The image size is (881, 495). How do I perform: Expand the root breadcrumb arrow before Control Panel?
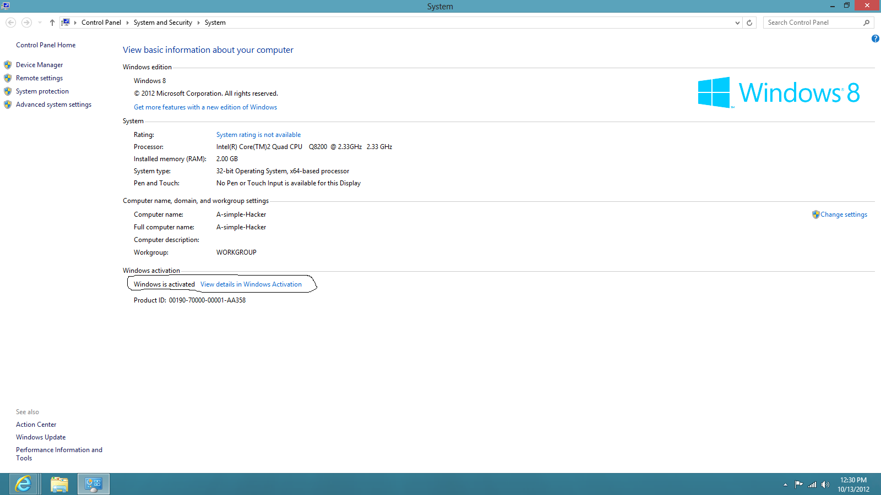75,23
